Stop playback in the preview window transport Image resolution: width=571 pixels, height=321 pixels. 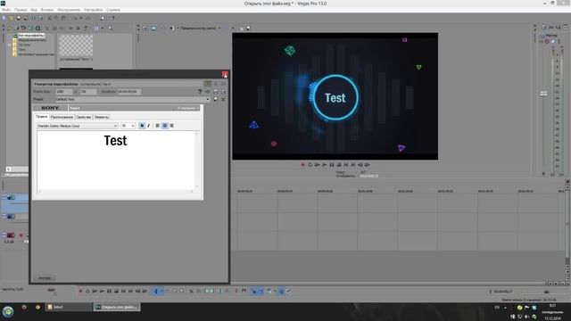pos(339,165)
